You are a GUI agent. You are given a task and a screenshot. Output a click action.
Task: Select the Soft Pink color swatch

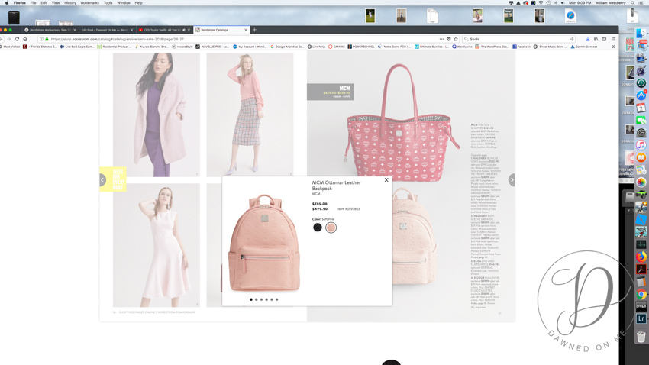click(x=331, y=228)
